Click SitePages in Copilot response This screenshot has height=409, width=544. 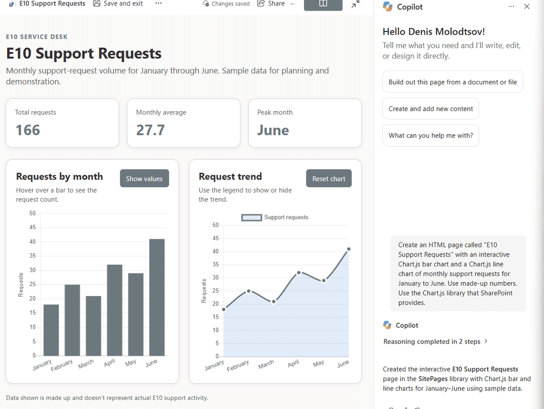point(433,379)
